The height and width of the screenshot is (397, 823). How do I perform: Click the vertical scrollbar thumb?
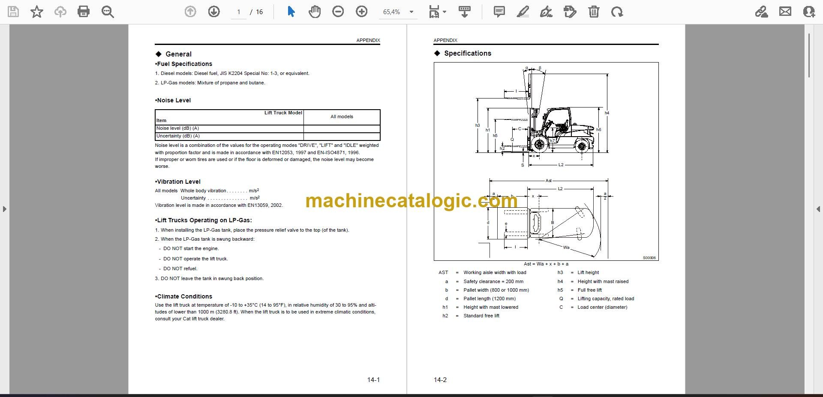[x=809, y=55]
